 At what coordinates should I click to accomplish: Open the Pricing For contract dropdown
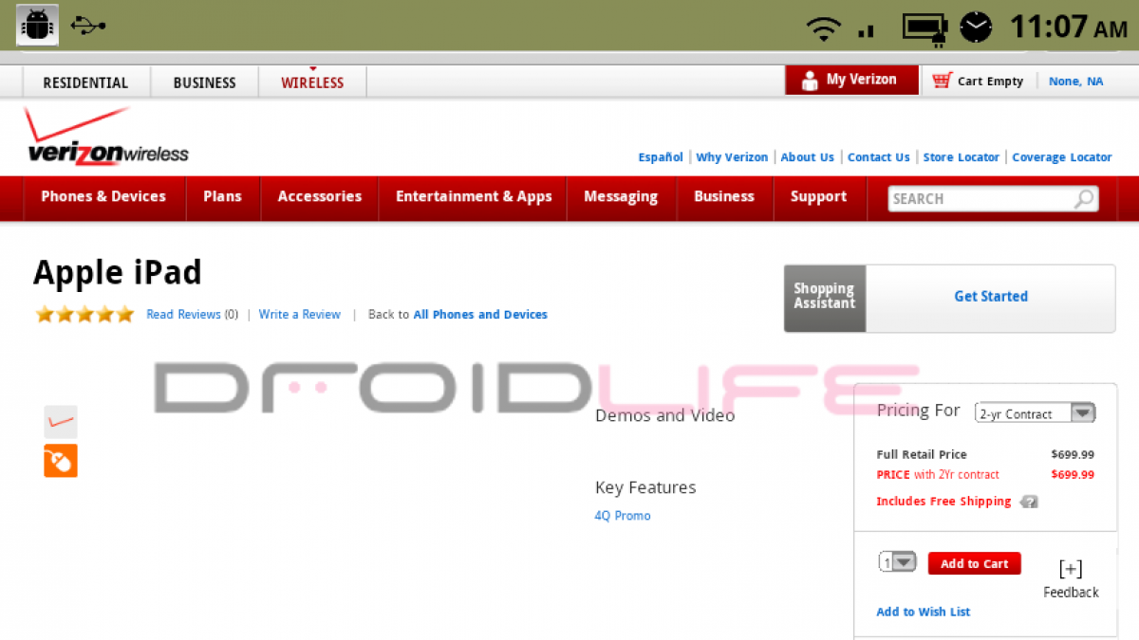tap(1036, 413)
